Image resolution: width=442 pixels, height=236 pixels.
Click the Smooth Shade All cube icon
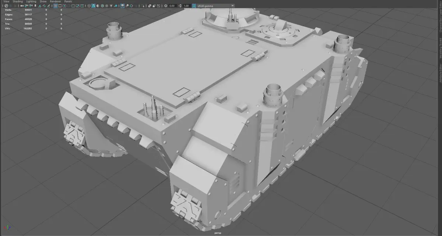pos(94,6)
